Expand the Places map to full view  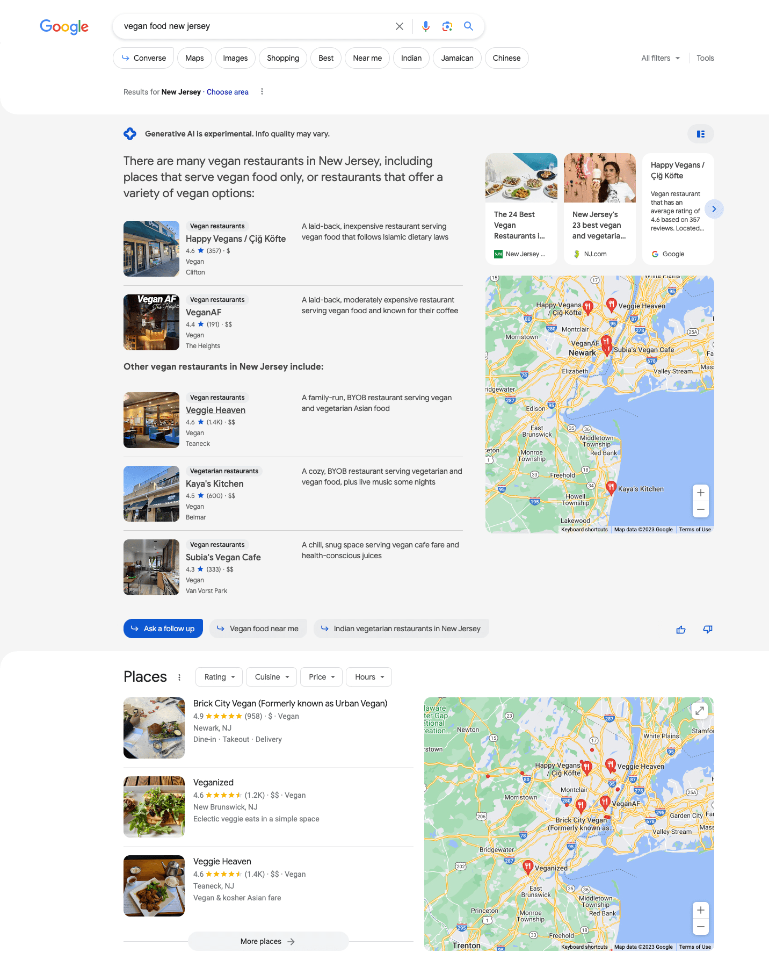pos(700,711)
